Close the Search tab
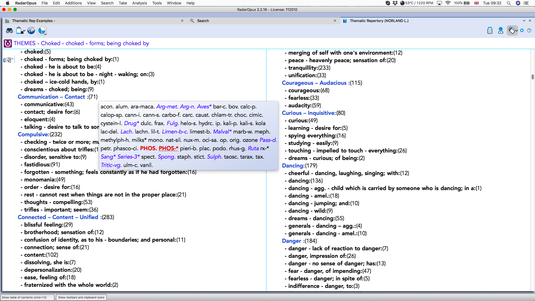 click(335, 21)
